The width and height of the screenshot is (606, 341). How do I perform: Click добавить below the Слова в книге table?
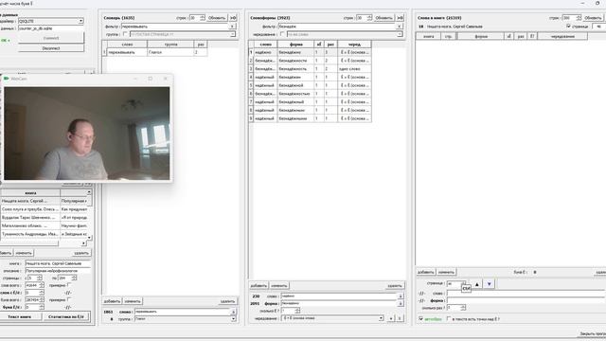click(x=426, y=272)
